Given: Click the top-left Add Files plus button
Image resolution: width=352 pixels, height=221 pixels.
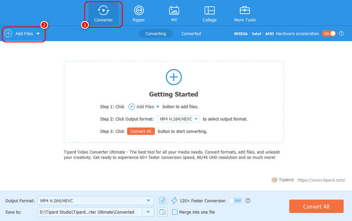Looking at the screenshot, I should coord(8,33).
